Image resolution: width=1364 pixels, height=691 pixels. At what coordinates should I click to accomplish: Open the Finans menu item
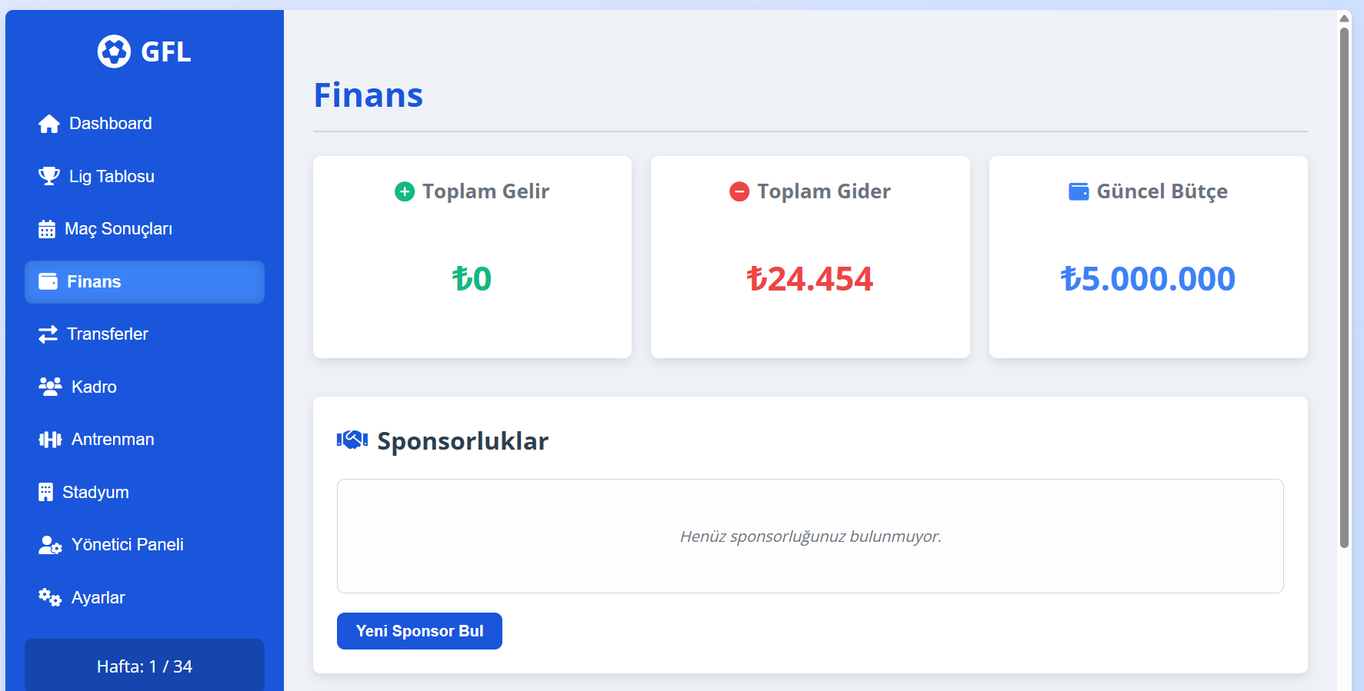145,282
